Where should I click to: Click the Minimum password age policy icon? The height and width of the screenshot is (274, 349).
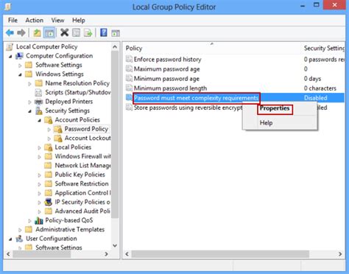coord(129,79)
